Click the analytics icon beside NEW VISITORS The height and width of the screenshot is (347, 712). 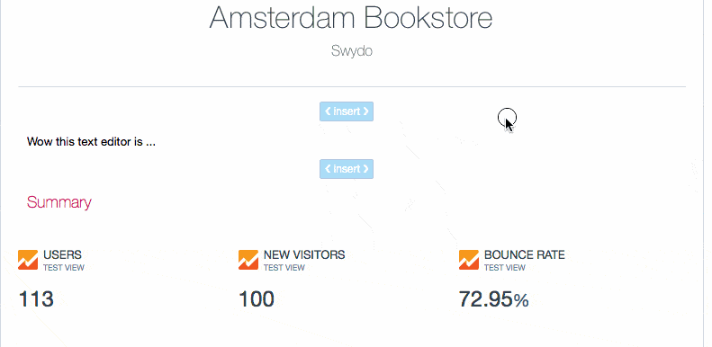tap(248, 260)
